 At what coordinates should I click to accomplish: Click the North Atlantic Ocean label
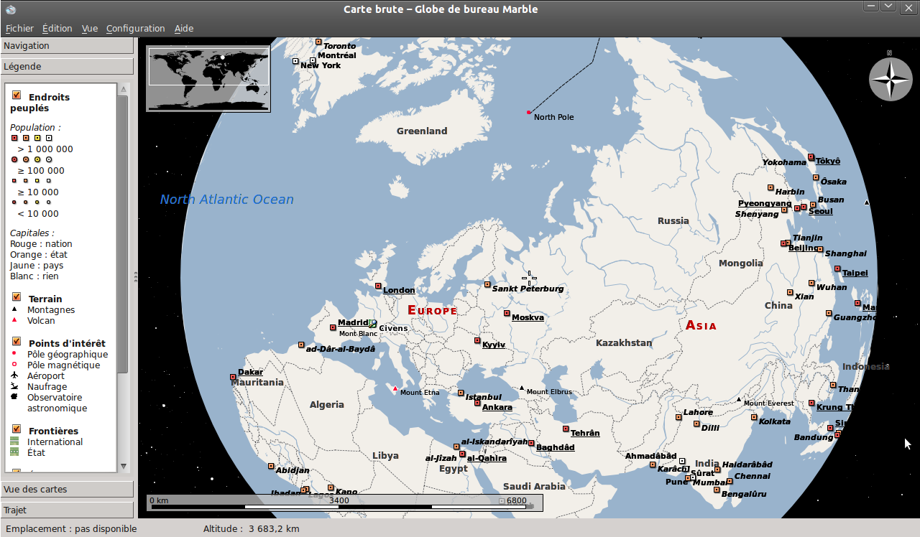pyautogui.click(x=227, y=200)
